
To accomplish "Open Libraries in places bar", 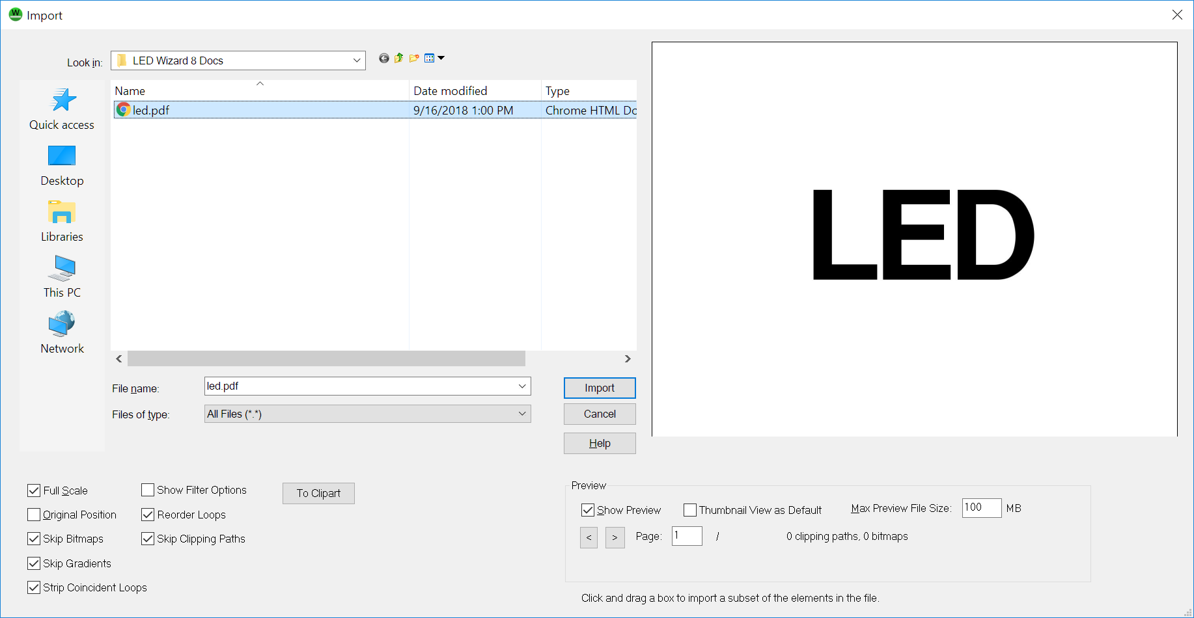I will click(x=62, y=221).
